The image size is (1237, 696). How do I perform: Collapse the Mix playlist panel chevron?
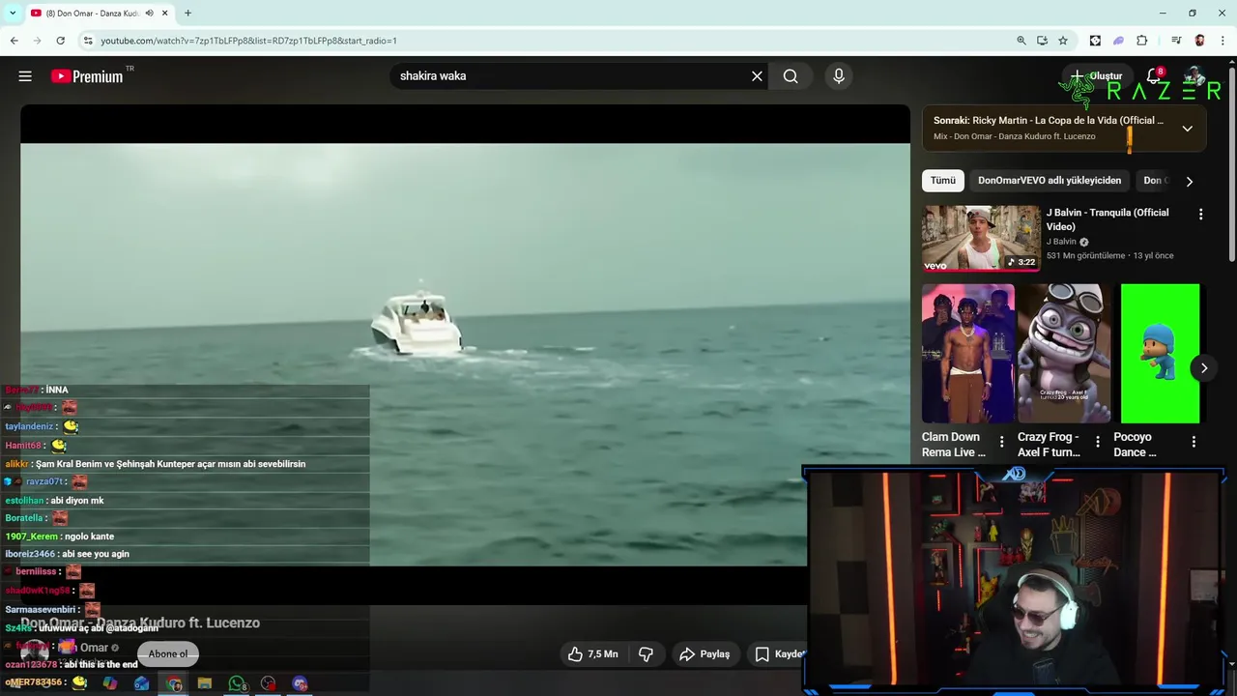coord(1187,129)
